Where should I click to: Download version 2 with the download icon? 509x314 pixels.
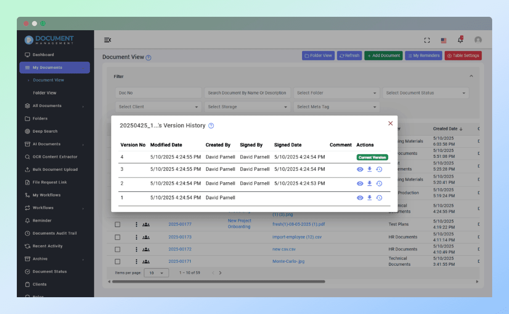click(369, 183)
